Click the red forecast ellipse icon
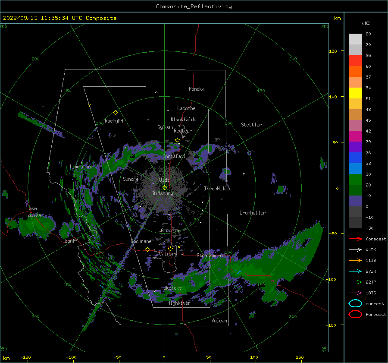The width and height of the screenshot is (388, 363). [x=355, y=314]
